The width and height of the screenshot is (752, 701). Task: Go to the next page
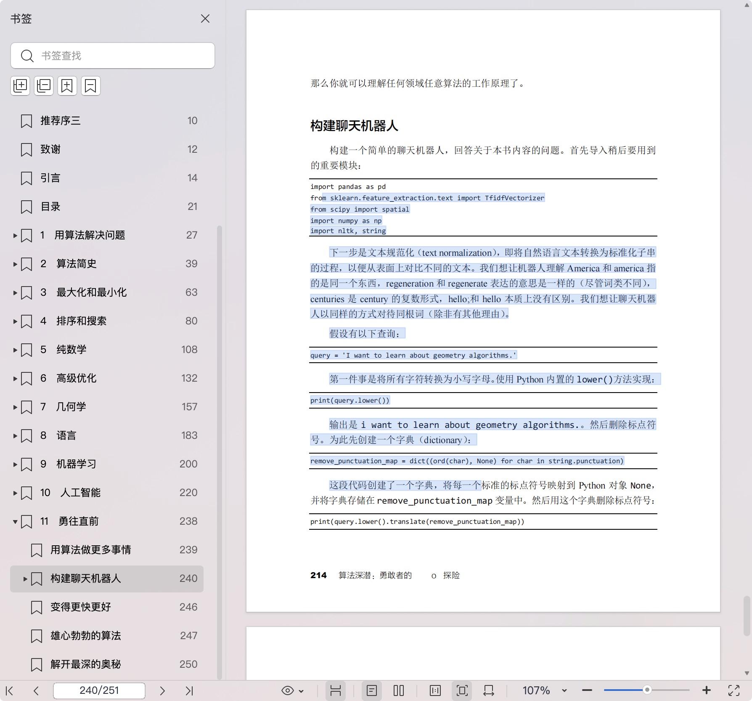coord(162,690)
